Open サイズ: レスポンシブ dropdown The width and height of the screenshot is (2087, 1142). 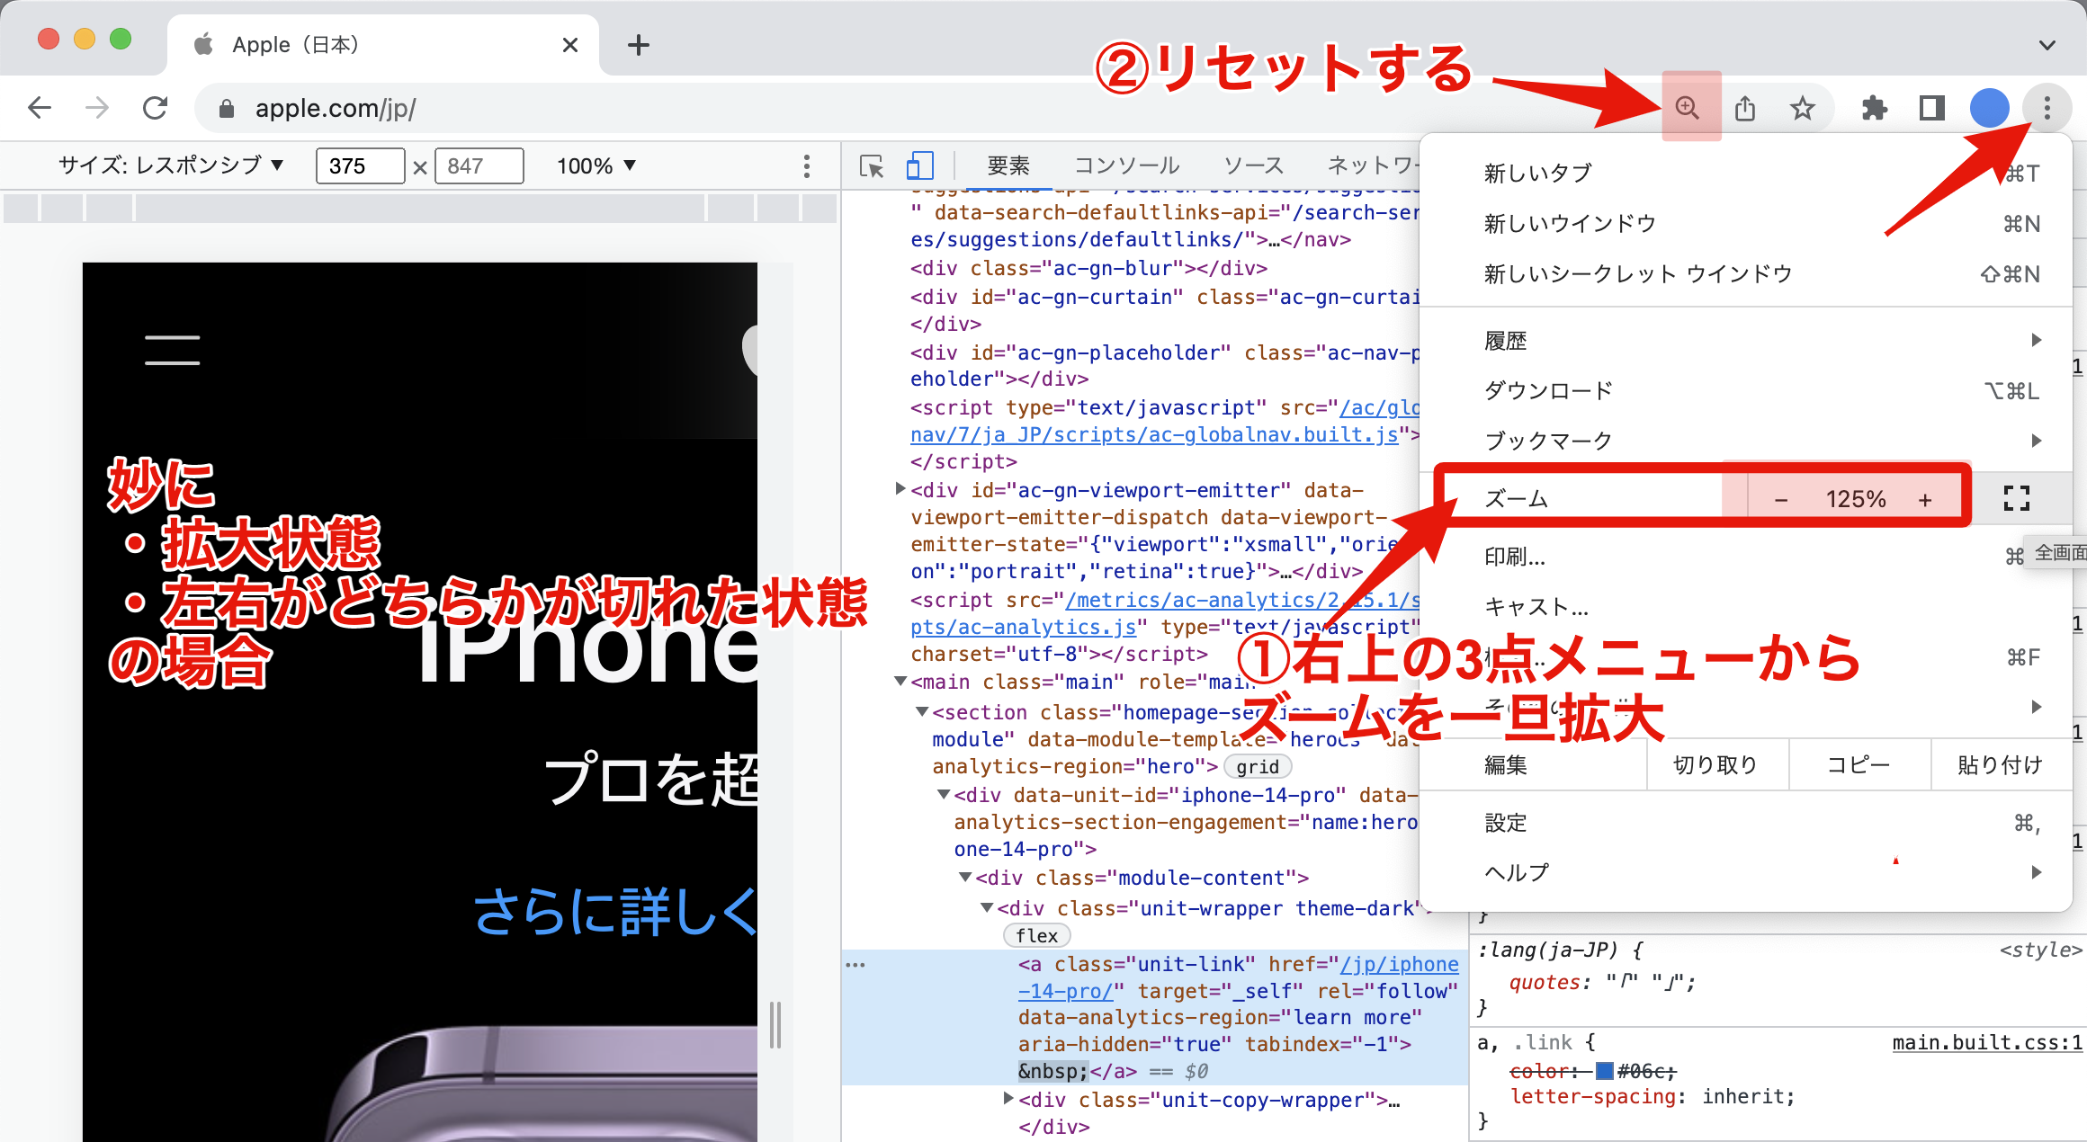tap(171, 165)
